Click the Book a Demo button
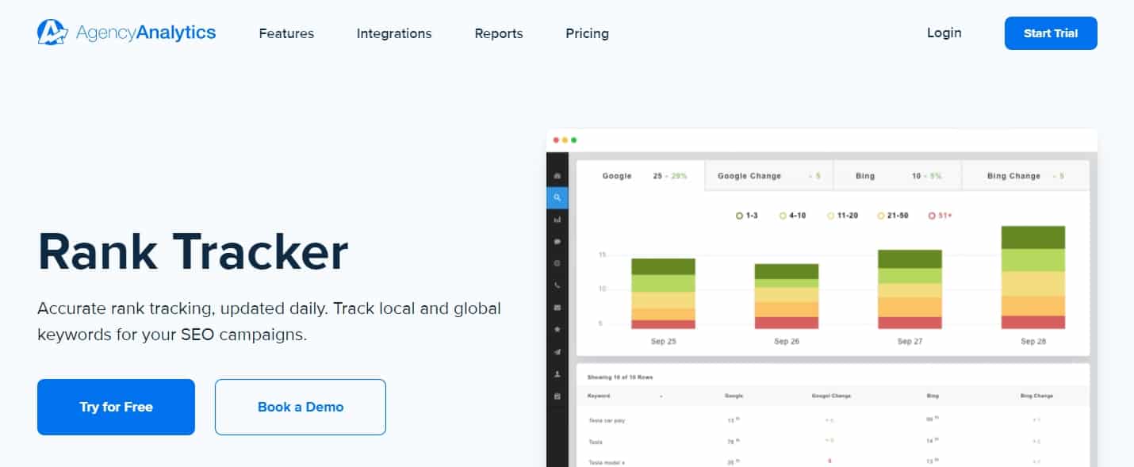The image size is (1134, 467). point(301,407)
